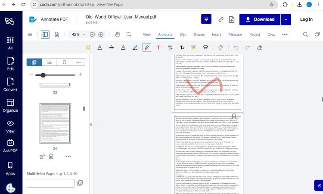
Task: Open the Redact tab
Action: coord(255,34)
